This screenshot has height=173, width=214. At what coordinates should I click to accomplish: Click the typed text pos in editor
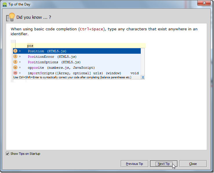point(30,46)
